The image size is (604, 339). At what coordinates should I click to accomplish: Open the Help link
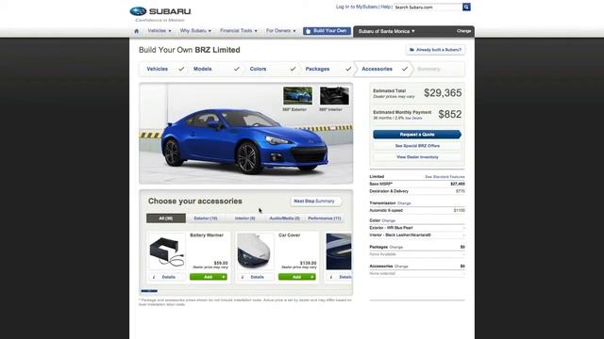[385, 7]
